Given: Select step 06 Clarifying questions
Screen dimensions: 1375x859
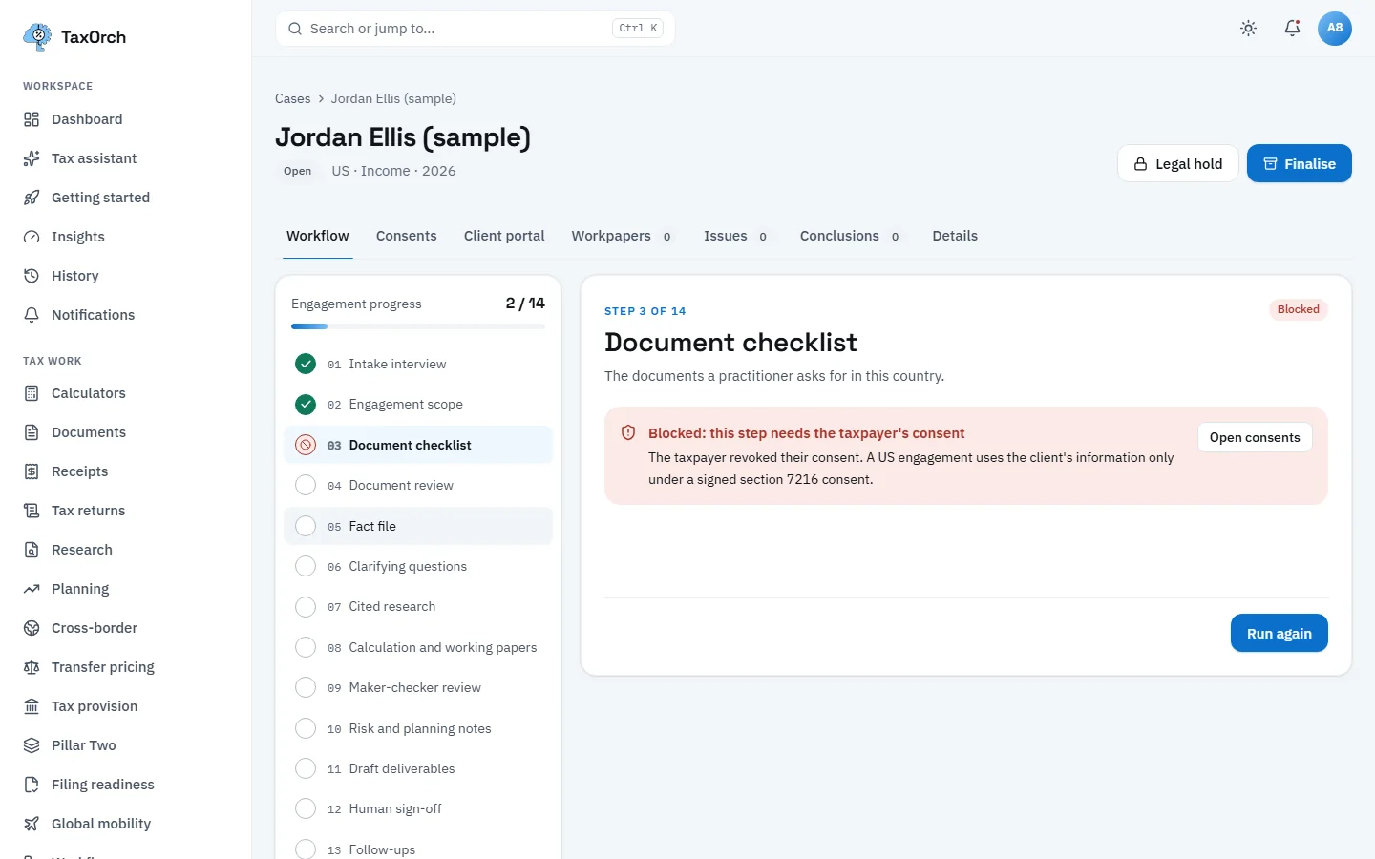Looking at the screenshot, I should click(x=418, y=566).
